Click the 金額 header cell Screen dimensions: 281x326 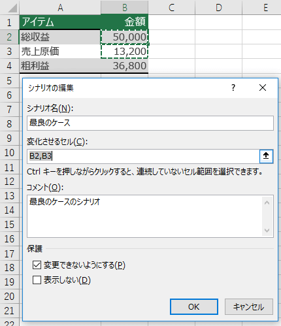pyautogui.click(x=125, y=22)
